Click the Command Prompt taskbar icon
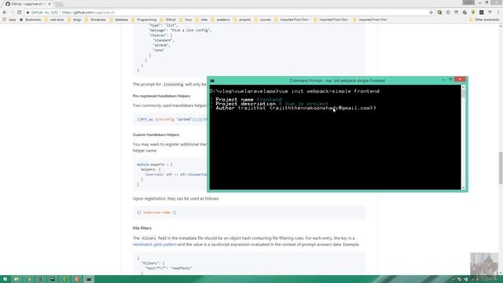 tap(89, 279)
